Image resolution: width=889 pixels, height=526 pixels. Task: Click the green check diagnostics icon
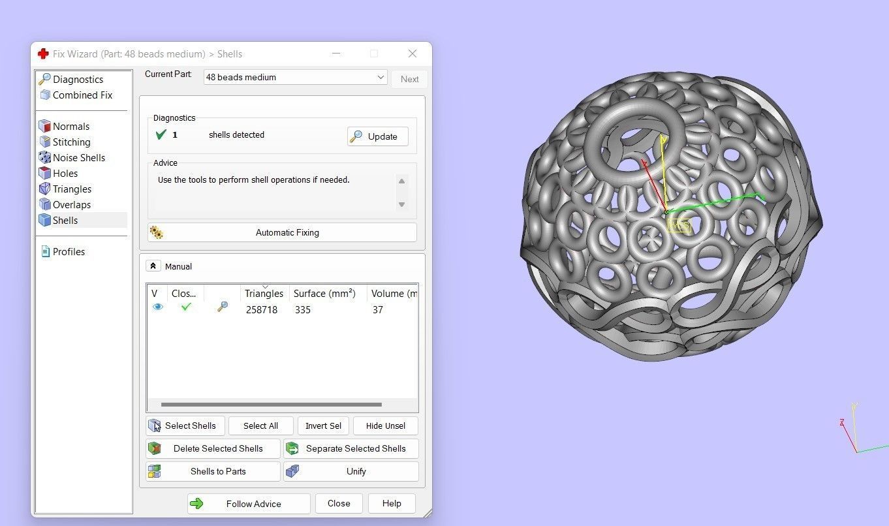point(161,134)
